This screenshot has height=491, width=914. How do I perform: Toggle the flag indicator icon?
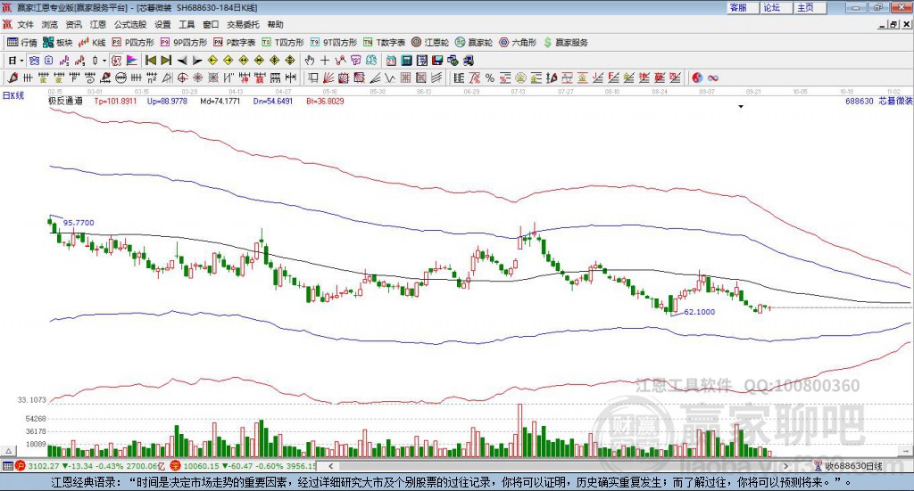click(x=132, y=61)
